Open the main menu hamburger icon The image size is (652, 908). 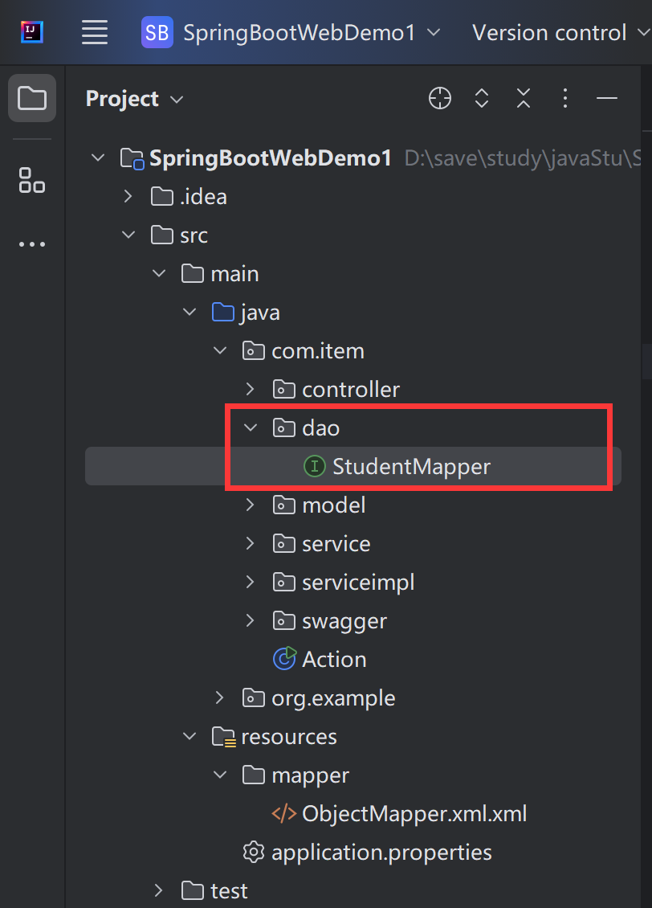click(95, 33)
